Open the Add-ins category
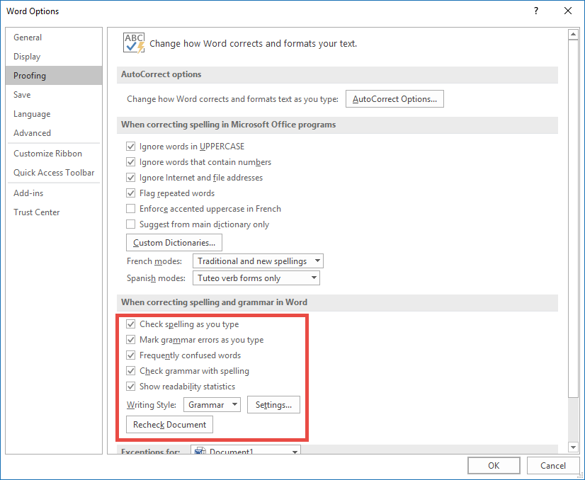585x480 pixels. (x=54, y=193)
